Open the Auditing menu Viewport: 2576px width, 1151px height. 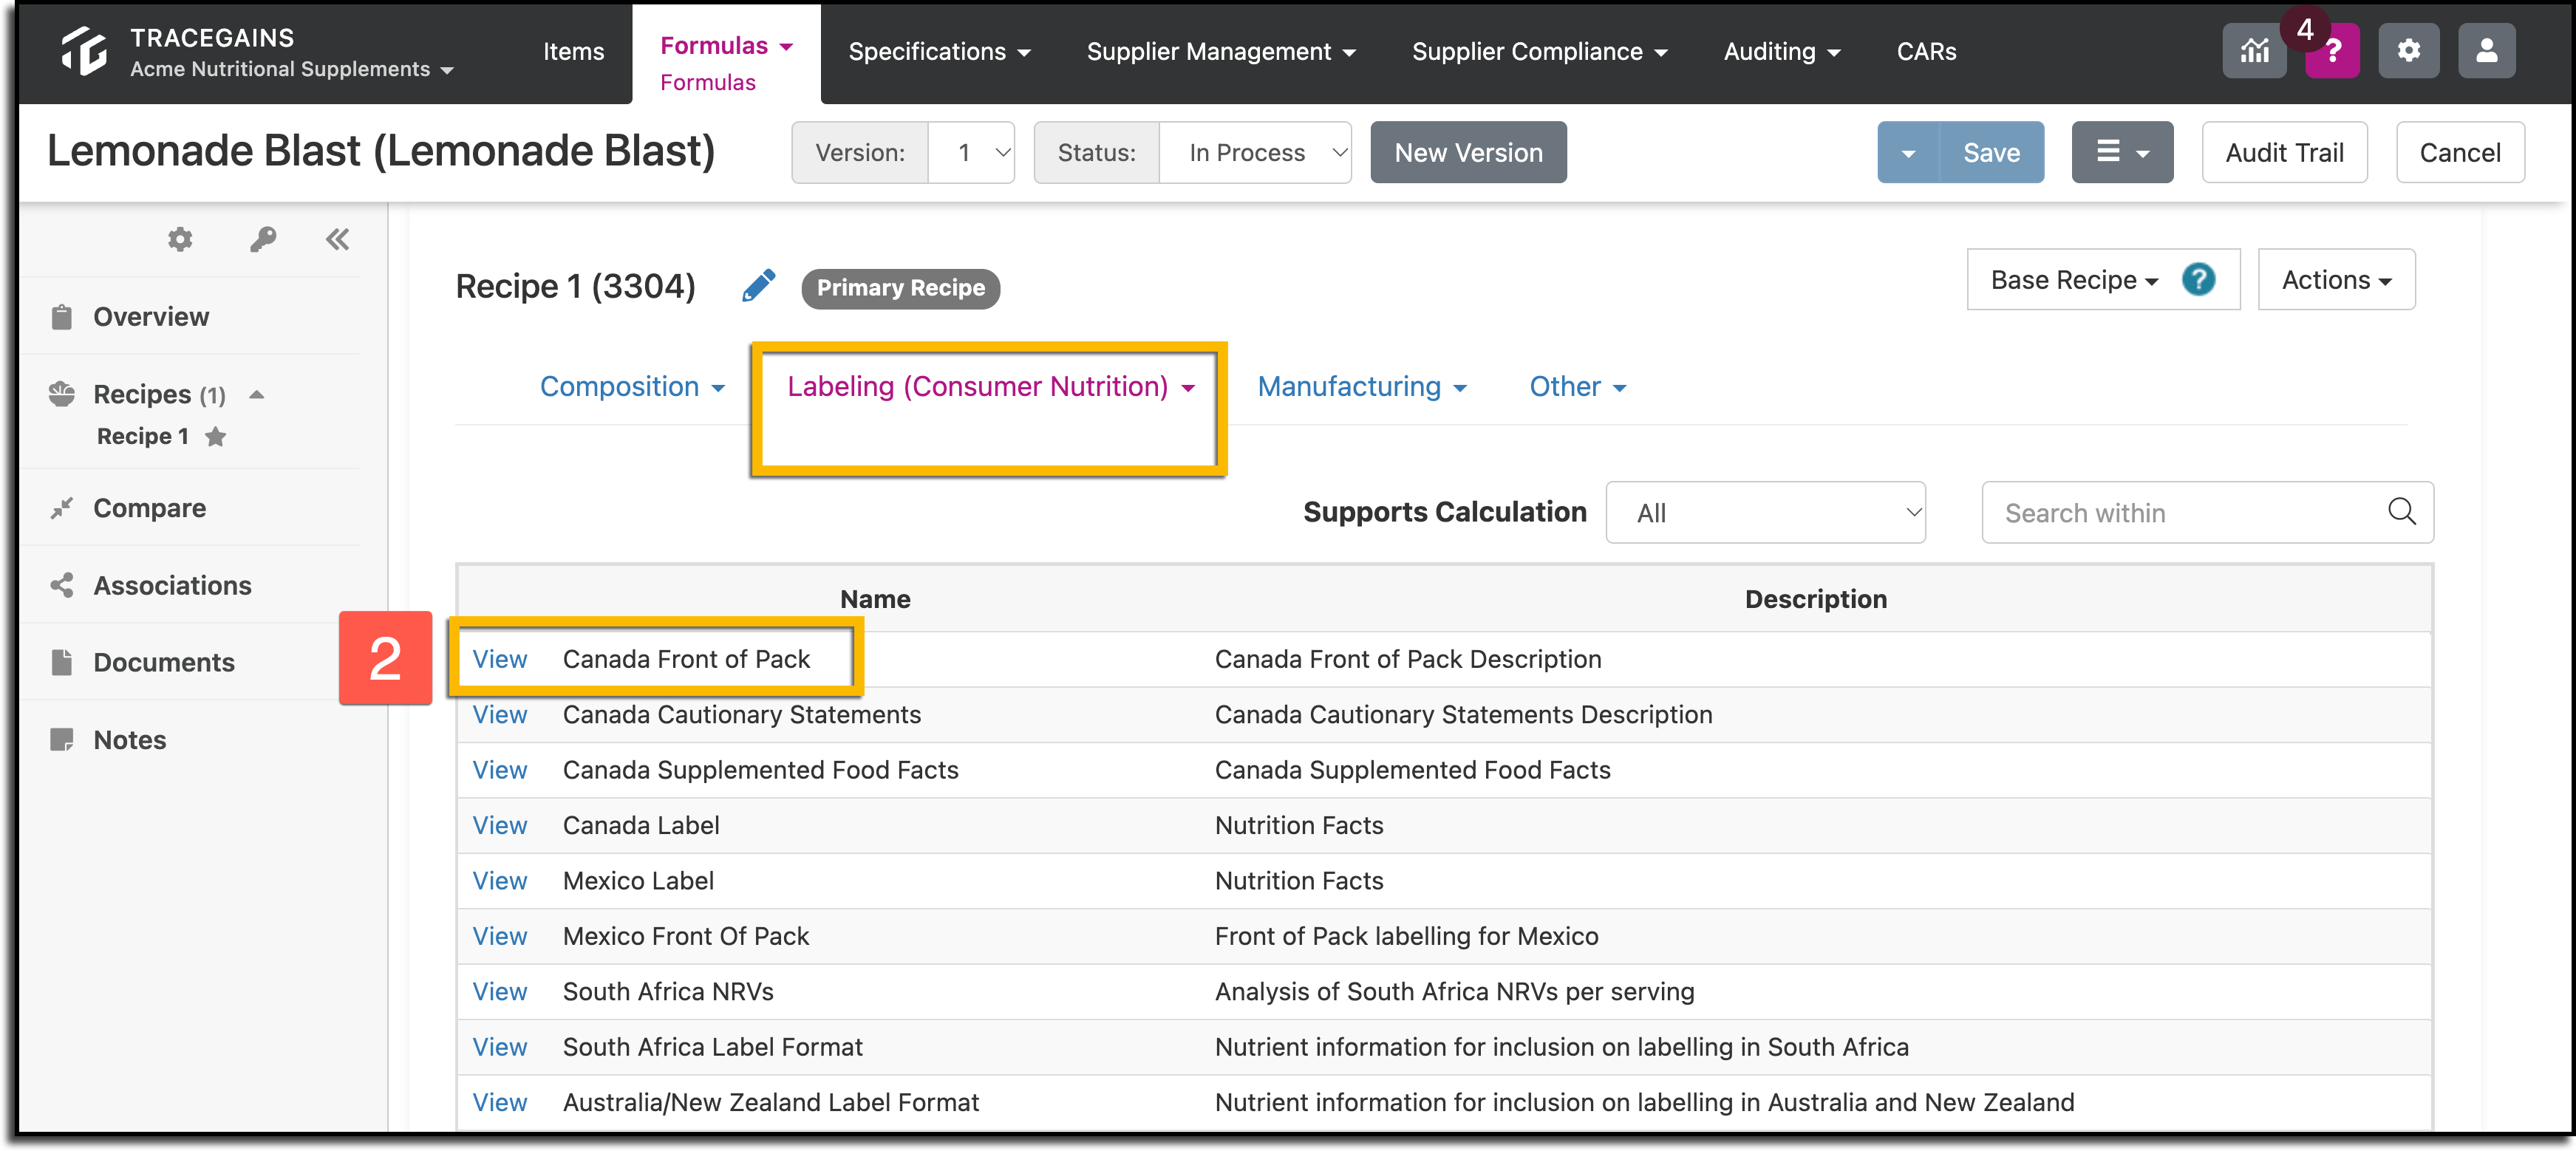pos(1781,51)
